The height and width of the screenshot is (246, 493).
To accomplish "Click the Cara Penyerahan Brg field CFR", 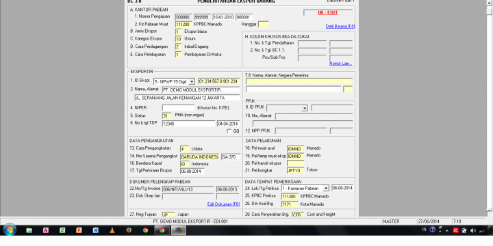I will click(x=298, y=215).
